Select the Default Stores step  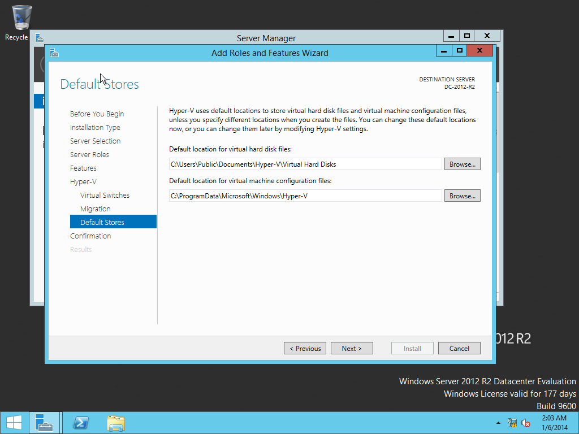coord(113,222)
